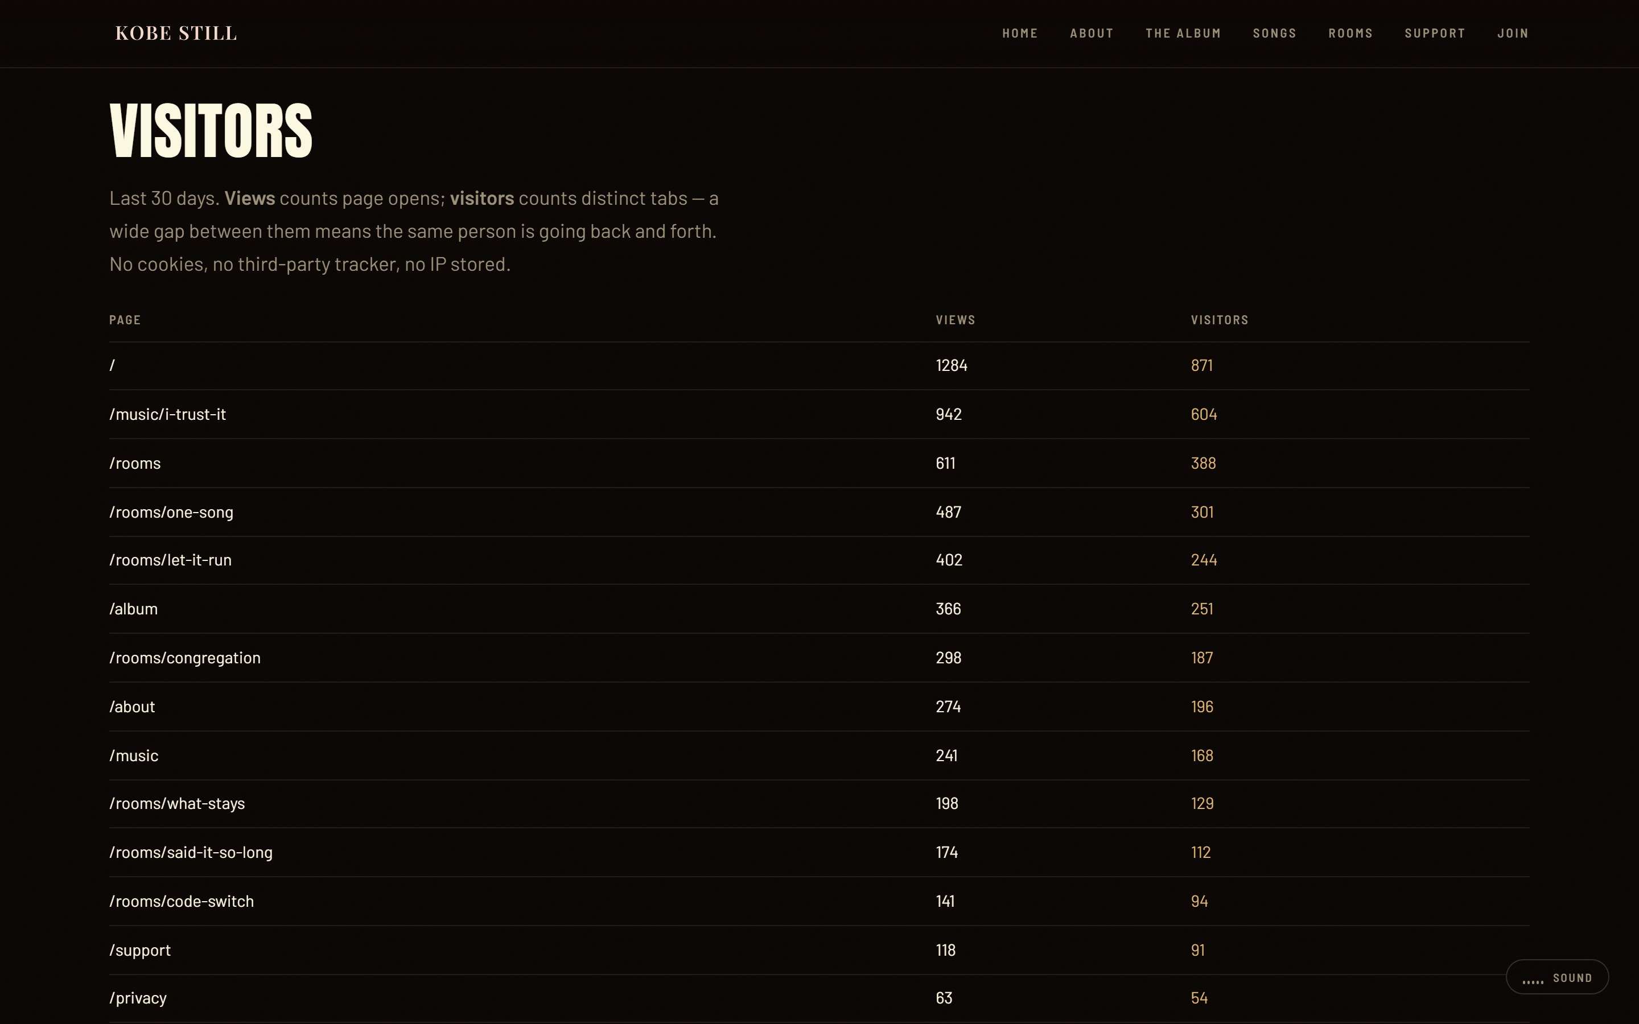Open THE ALBUM nav link
The height and width of the screenshot is (1024, 1639).
click(1183, 33)
